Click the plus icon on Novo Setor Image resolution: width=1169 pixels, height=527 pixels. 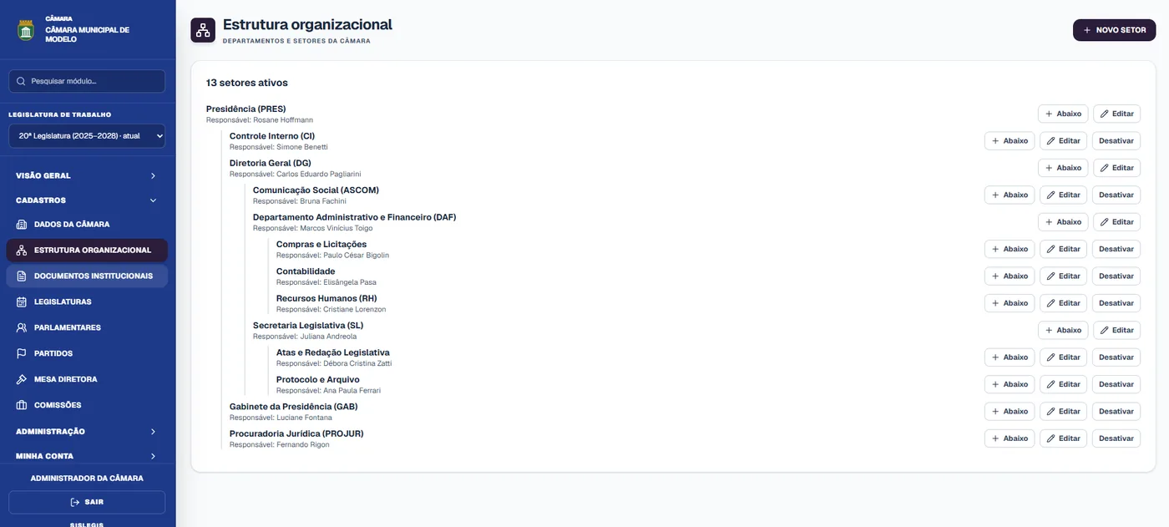click(x=1087, y=30)
